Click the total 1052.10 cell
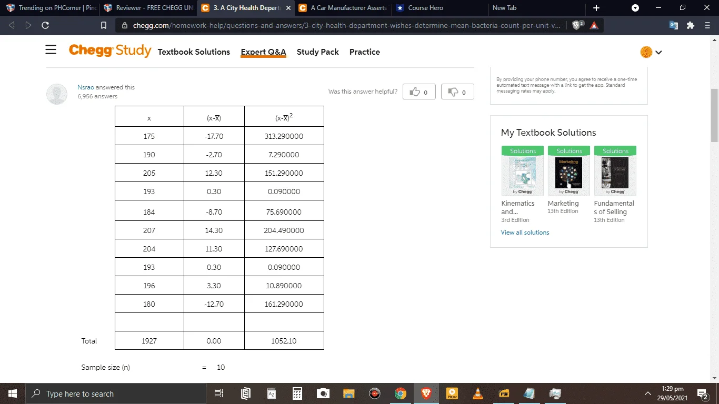The width and height of the screenshot is (719, 404). point(284,341)
